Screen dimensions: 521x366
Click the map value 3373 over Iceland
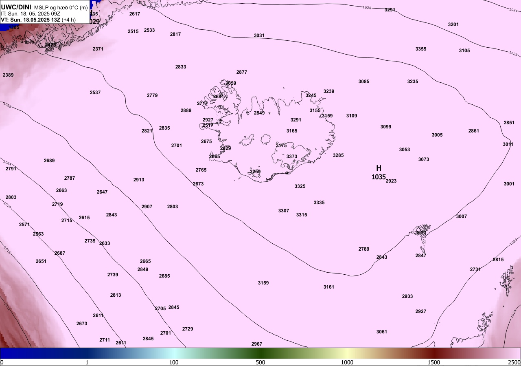pyautogui.click(x=292, y=157)
